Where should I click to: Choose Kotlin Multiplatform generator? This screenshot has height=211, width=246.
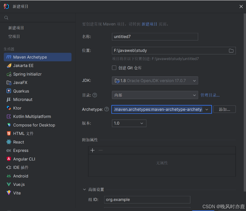[x=38, y=116]
